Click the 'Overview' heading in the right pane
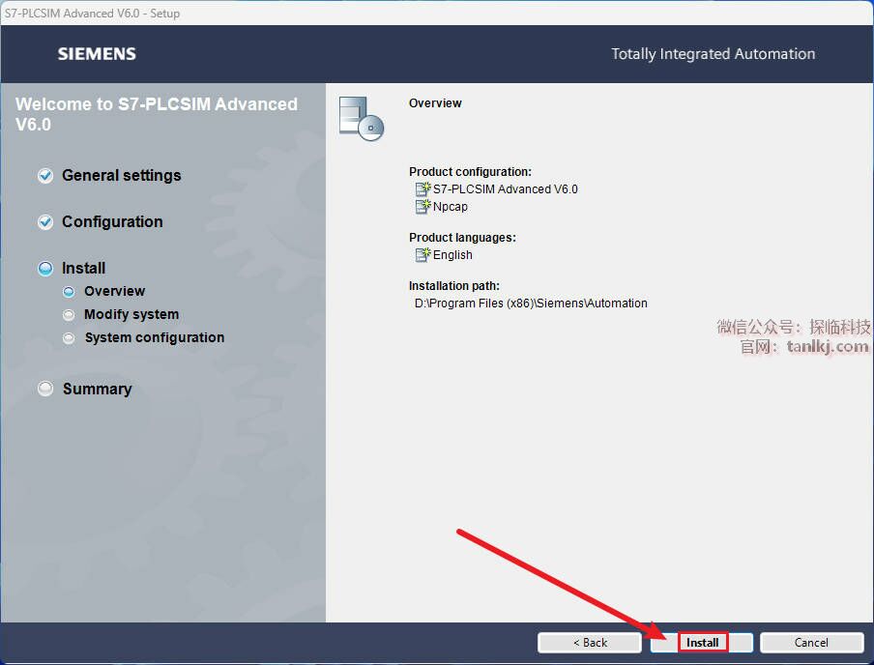874x665 pixels. click(435, 103)
